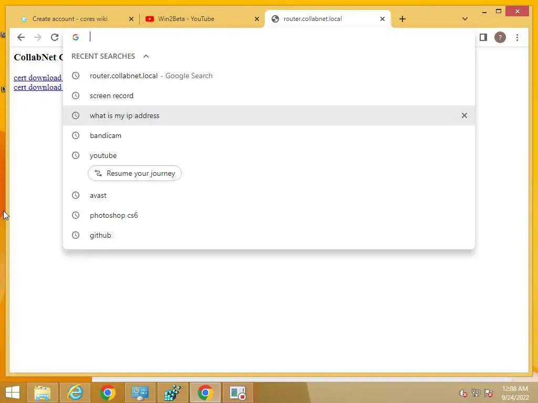Screen dimensions: 538x403
Task: Click the forward navigation arrow
Action: point(38,37)
